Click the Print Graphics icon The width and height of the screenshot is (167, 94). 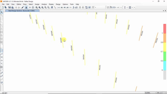coord(13,7)
